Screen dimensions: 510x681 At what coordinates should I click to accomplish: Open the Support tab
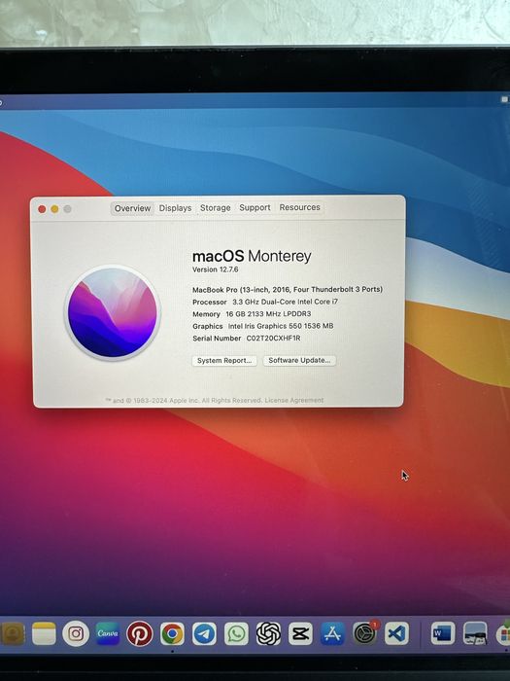[x=255, y=207]
